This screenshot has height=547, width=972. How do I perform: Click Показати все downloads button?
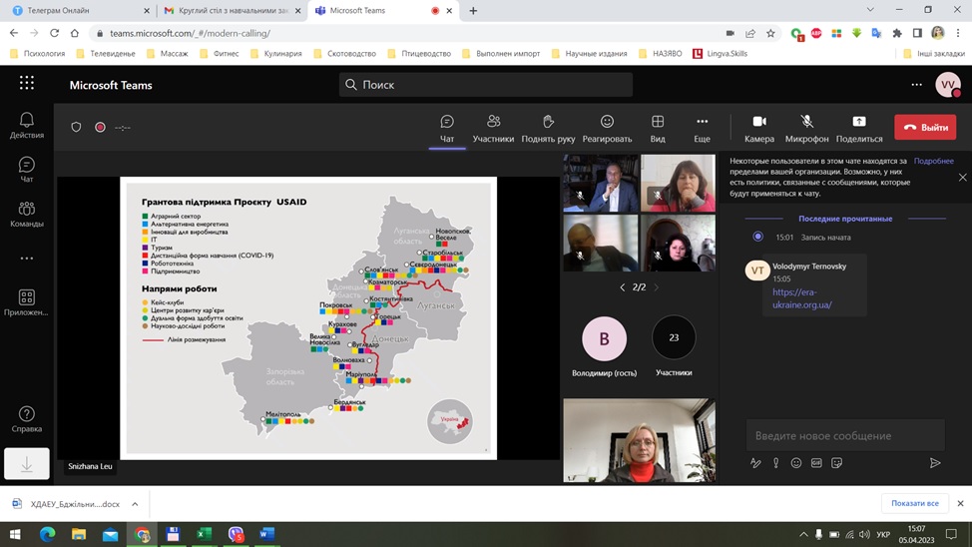(x=914, y=503)
